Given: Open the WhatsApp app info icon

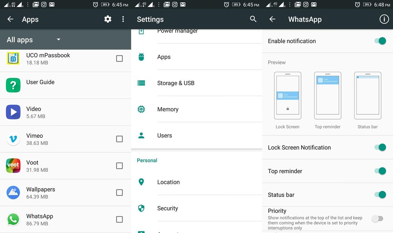Looking at the screenshot, I should tap(384, 19).
